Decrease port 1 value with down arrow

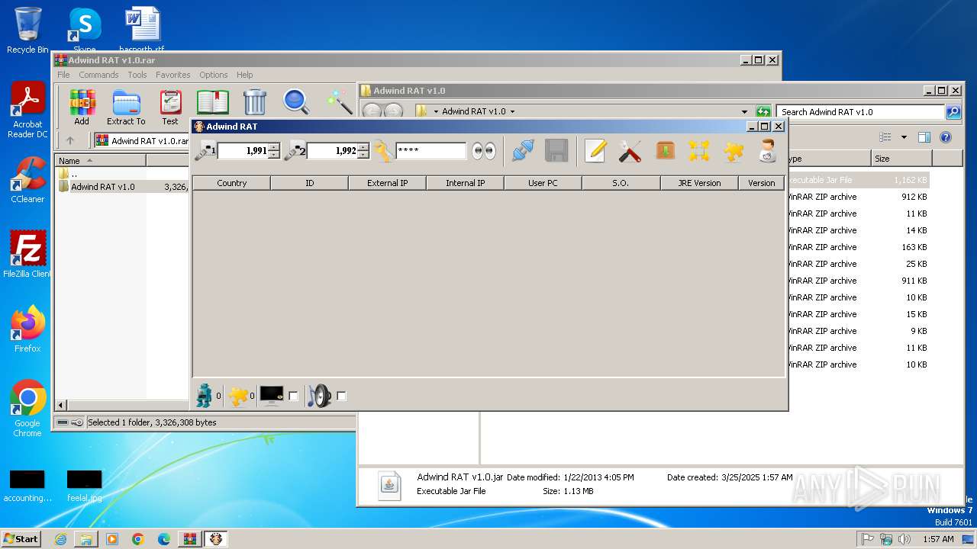[274, 155]
